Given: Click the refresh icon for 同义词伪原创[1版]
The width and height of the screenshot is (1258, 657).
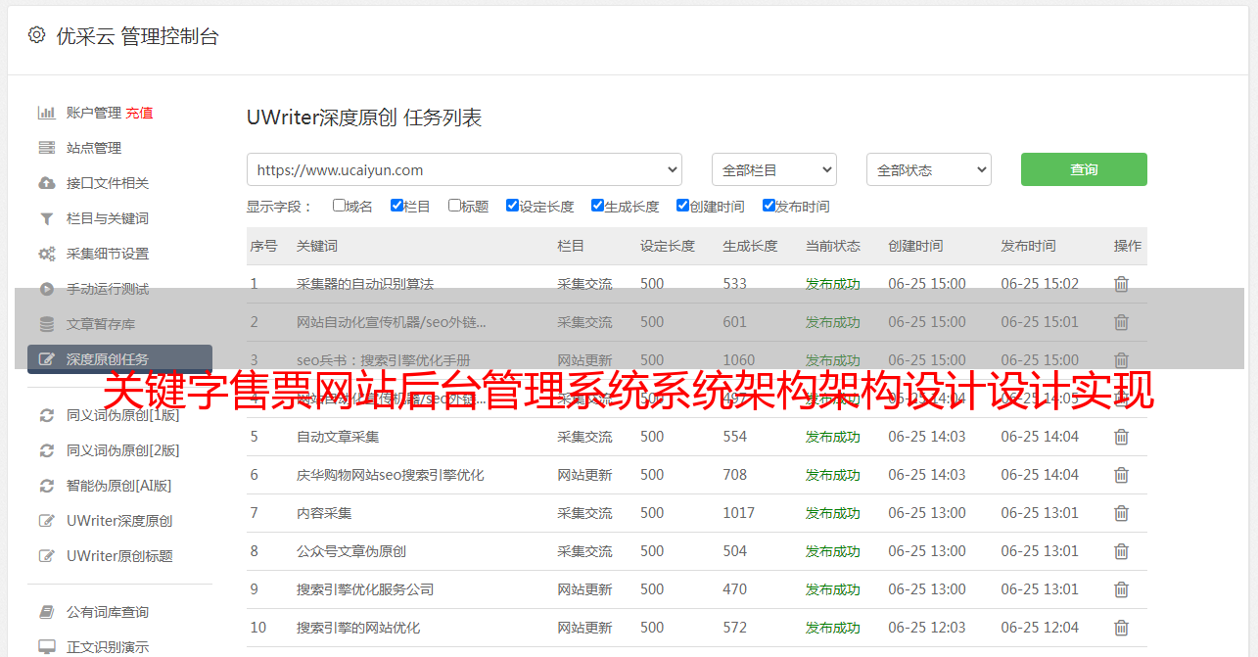Looking at the screenshot, I should point(46,415).
